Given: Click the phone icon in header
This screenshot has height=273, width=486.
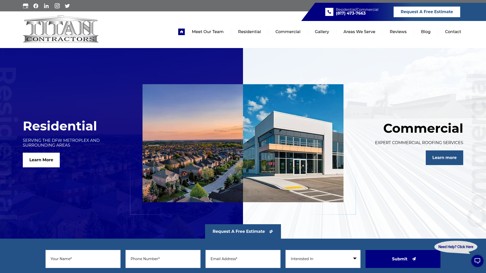Looking at the screenshot, I should click(x=329, y=12).
